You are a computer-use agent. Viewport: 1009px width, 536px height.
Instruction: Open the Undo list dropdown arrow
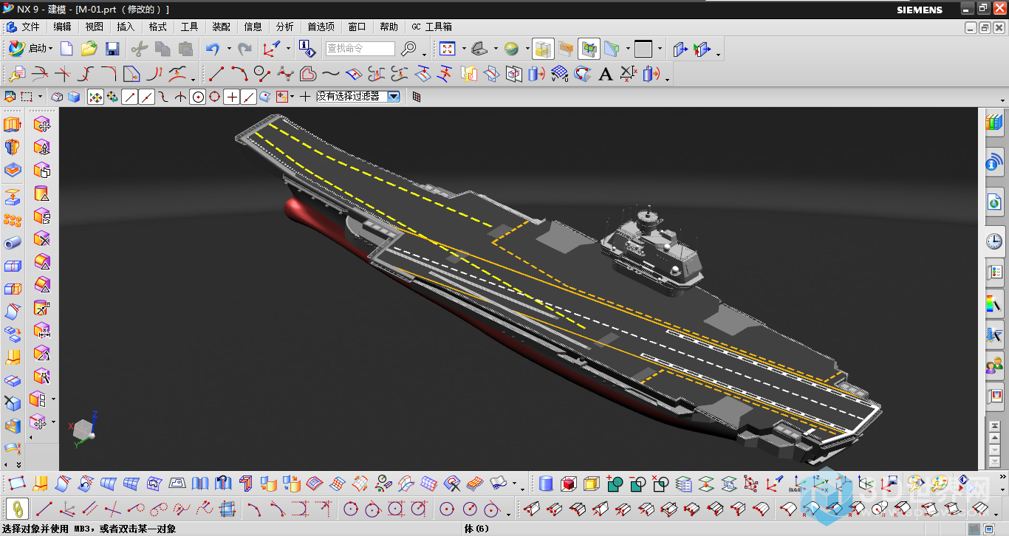[x=228, y=49]
